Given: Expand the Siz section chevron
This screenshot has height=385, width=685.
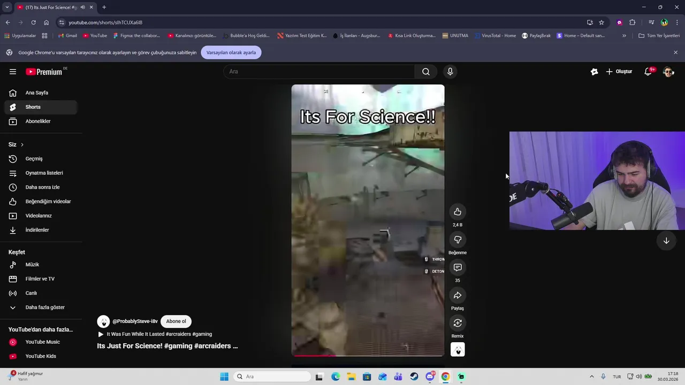Looking at the screenshot, I should (x=22, y=144).
